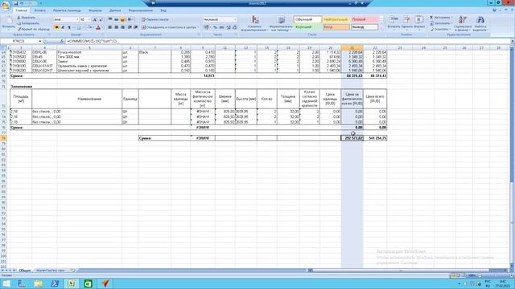The height and width of the screenshot is (289, 515).
Task: Increase font size with large A icon
Action: 95,19
